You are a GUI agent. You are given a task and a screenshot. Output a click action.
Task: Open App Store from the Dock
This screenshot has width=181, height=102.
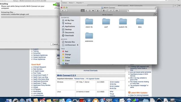(102, 100)
